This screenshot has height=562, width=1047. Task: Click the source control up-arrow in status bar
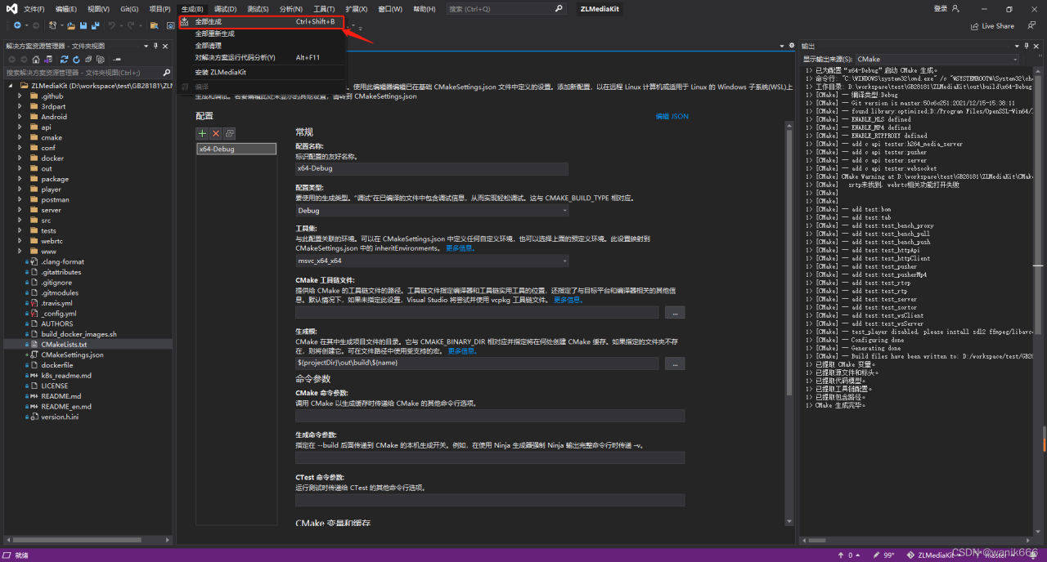click(842, 555)
